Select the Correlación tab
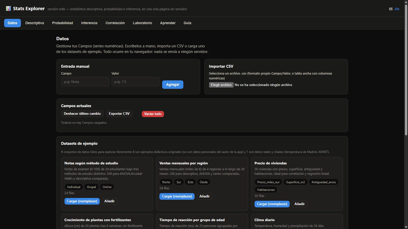This screenshot has width=408, height=229. tap(115, 23)
